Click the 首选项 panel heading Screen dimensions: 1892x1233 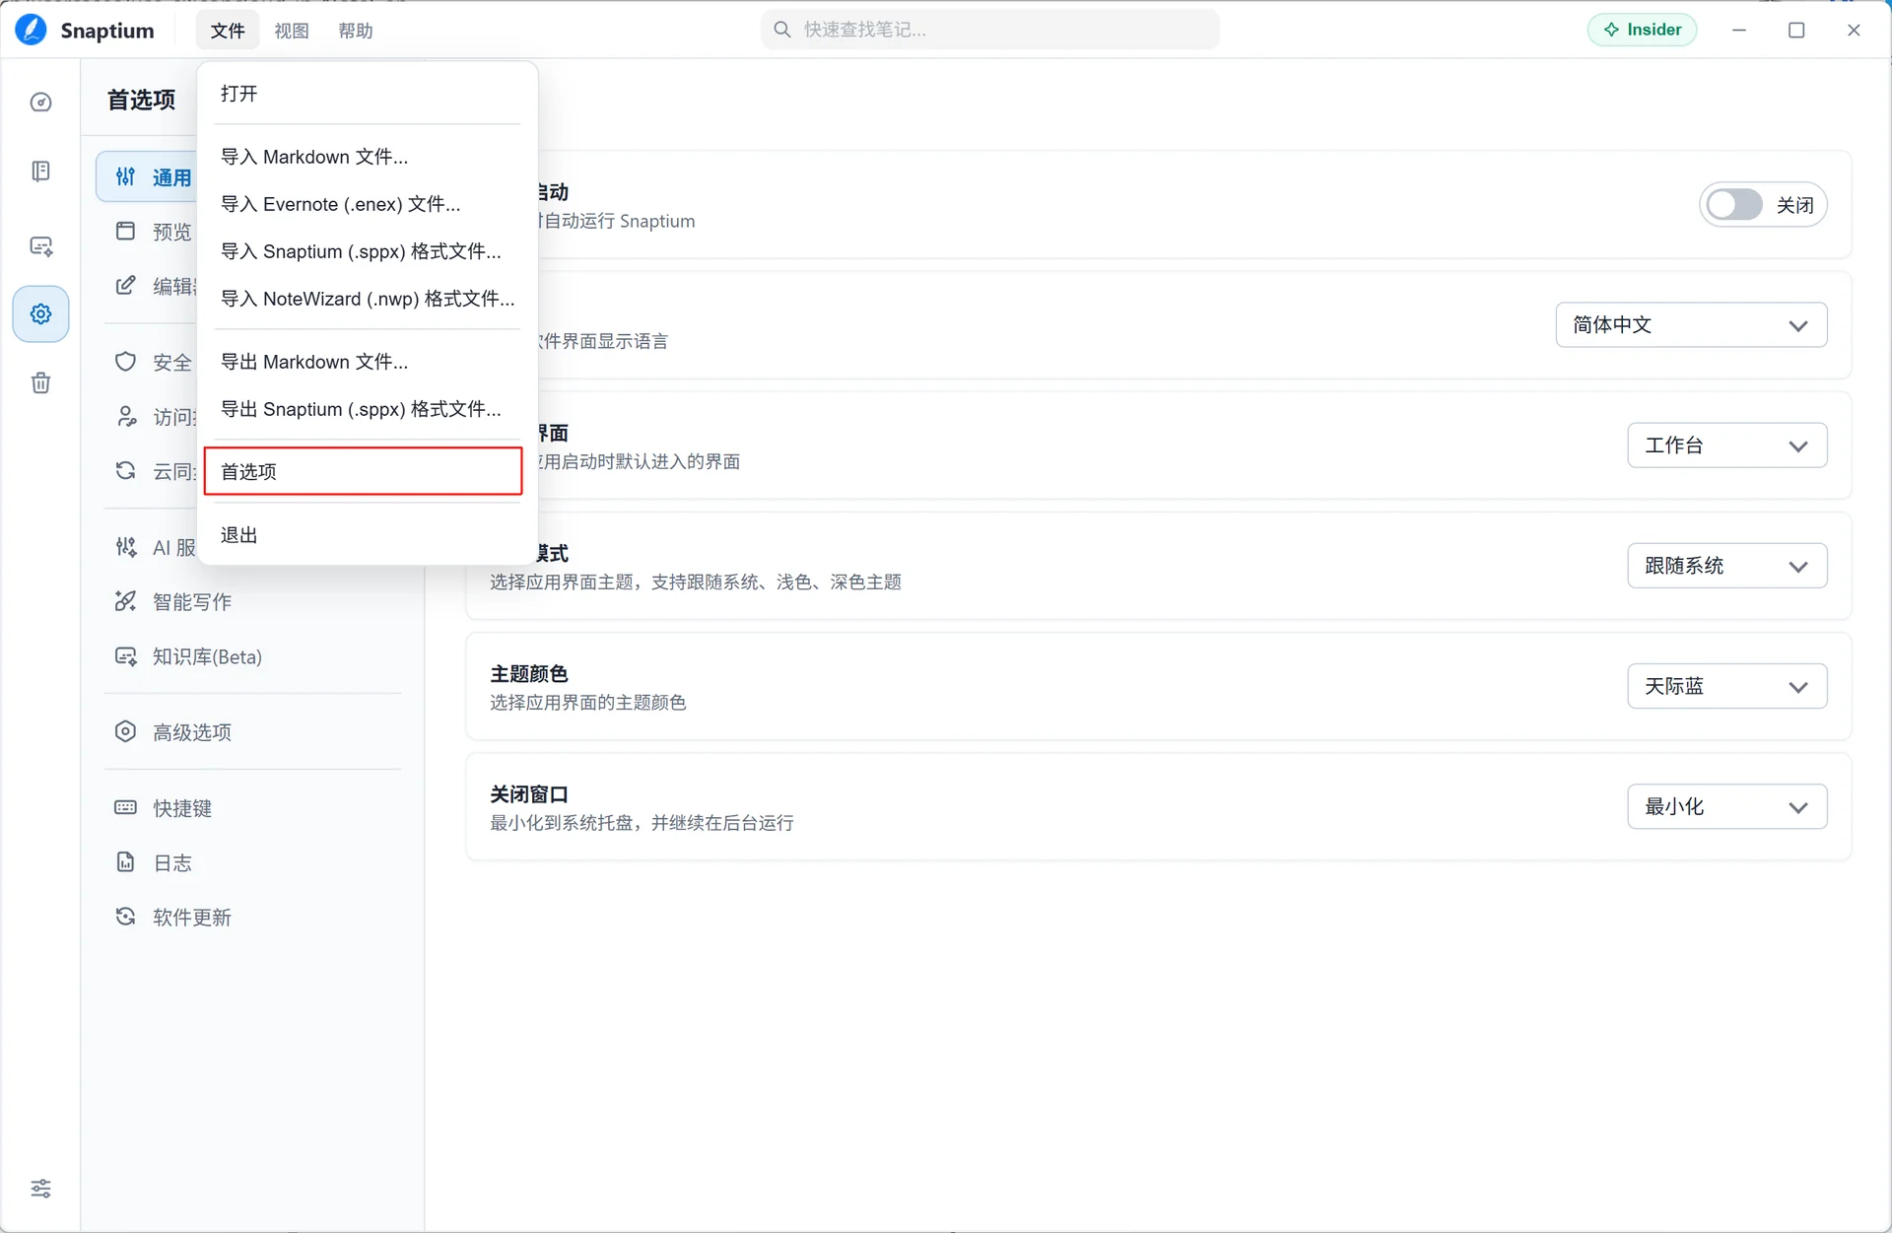141,100
